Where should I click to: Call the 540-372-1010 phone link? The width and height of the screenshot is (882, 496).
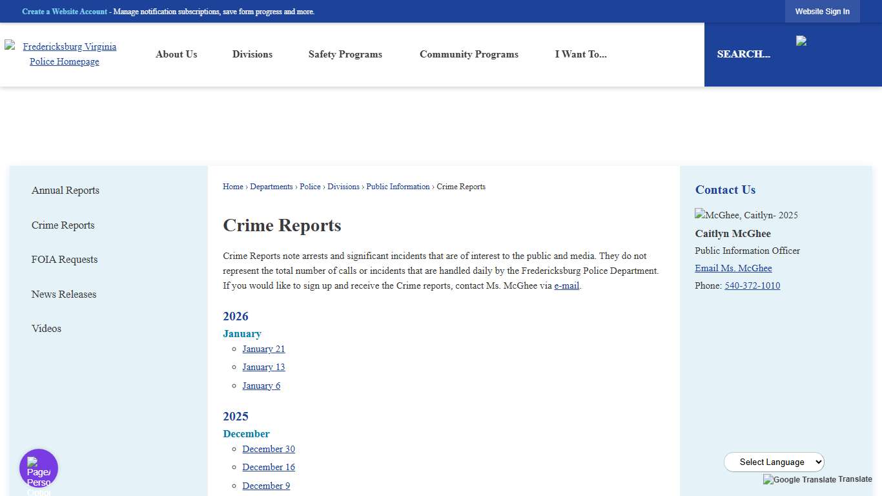752,285
